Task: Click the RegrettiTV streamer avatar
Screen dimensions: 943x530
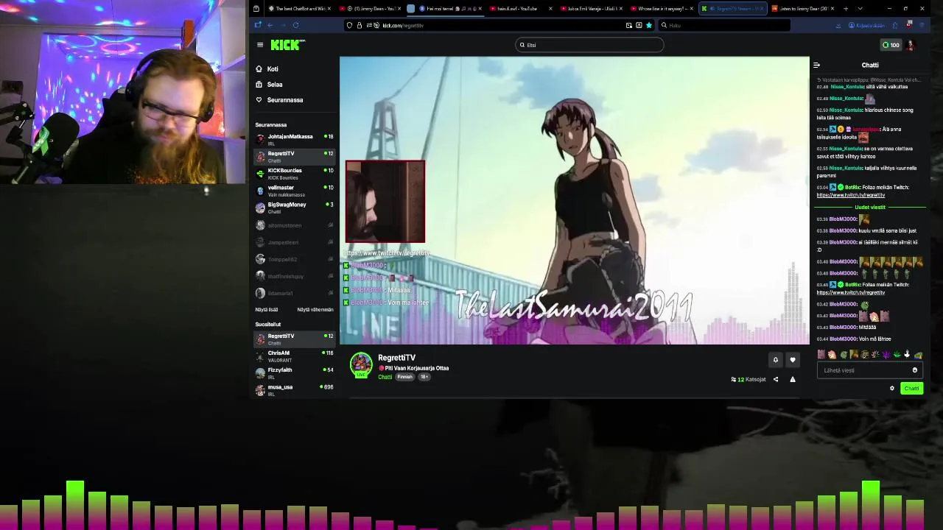Action: (x=361, y=364)
